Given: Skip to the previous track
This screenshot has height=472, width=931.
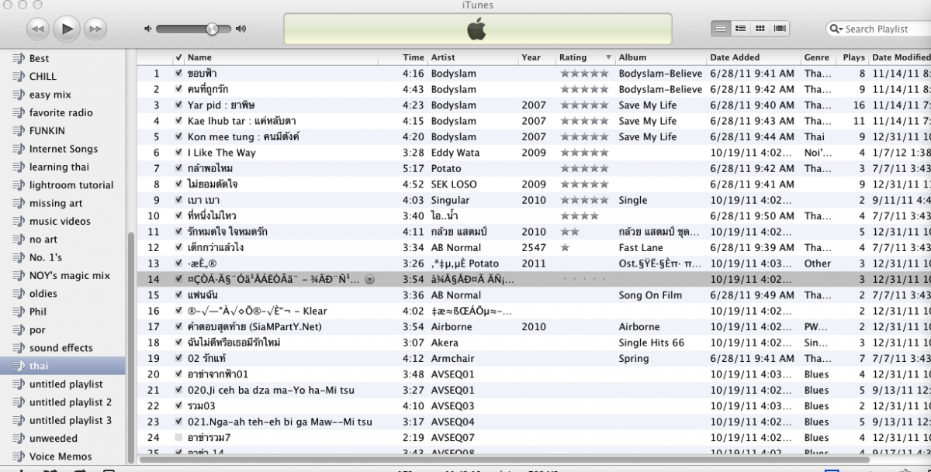Looking at the screenshot, I should coord(38,29).
